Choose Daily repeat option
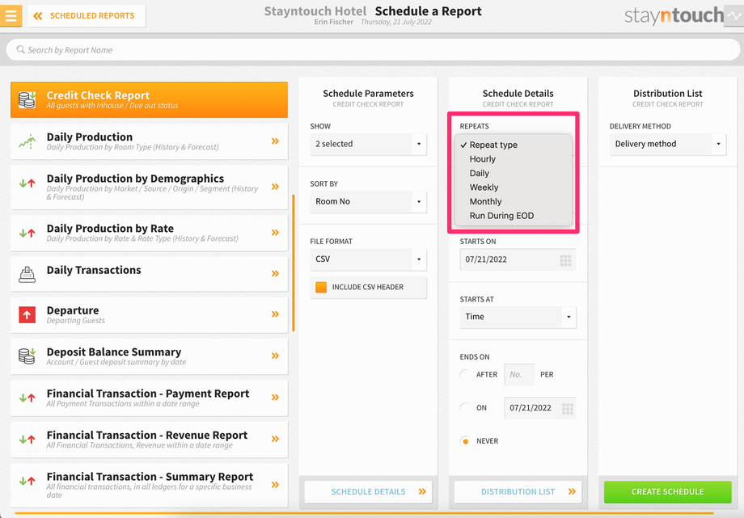This screenshot has height=518, width=744. (513, 173)
